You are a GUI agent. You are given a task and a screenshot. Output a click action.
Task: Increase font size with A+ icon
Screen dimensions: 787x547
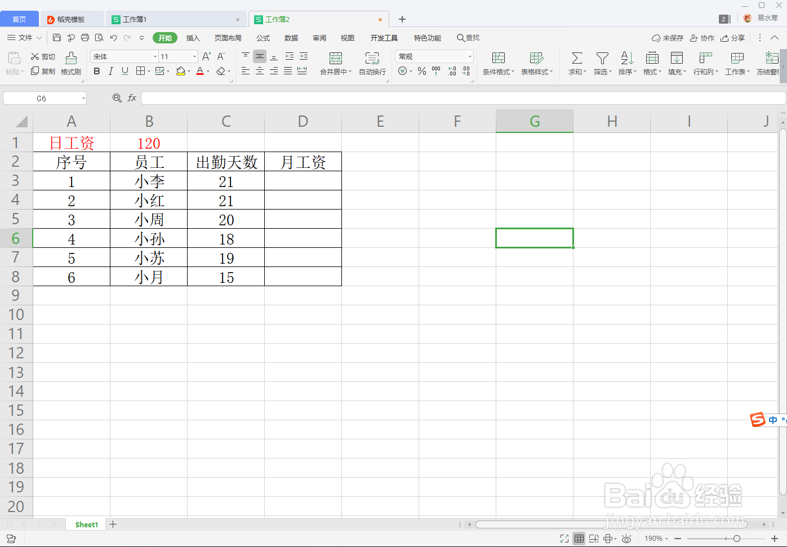pyautogui.click(x=206, y=56)
